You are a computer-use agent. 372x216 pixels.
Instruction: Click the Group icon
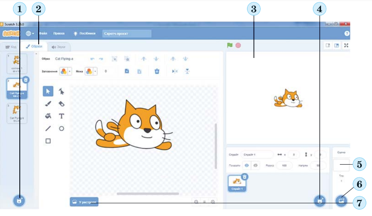pyautogui.click(x=114, y=59)
